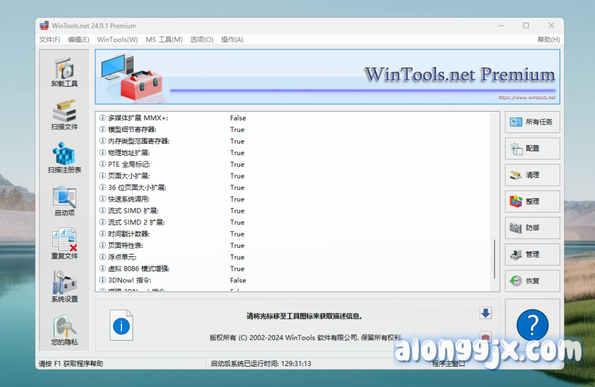595x387 pixels.
Task: Click the vertical scrollbar in the info list
Action: [495, 259]
